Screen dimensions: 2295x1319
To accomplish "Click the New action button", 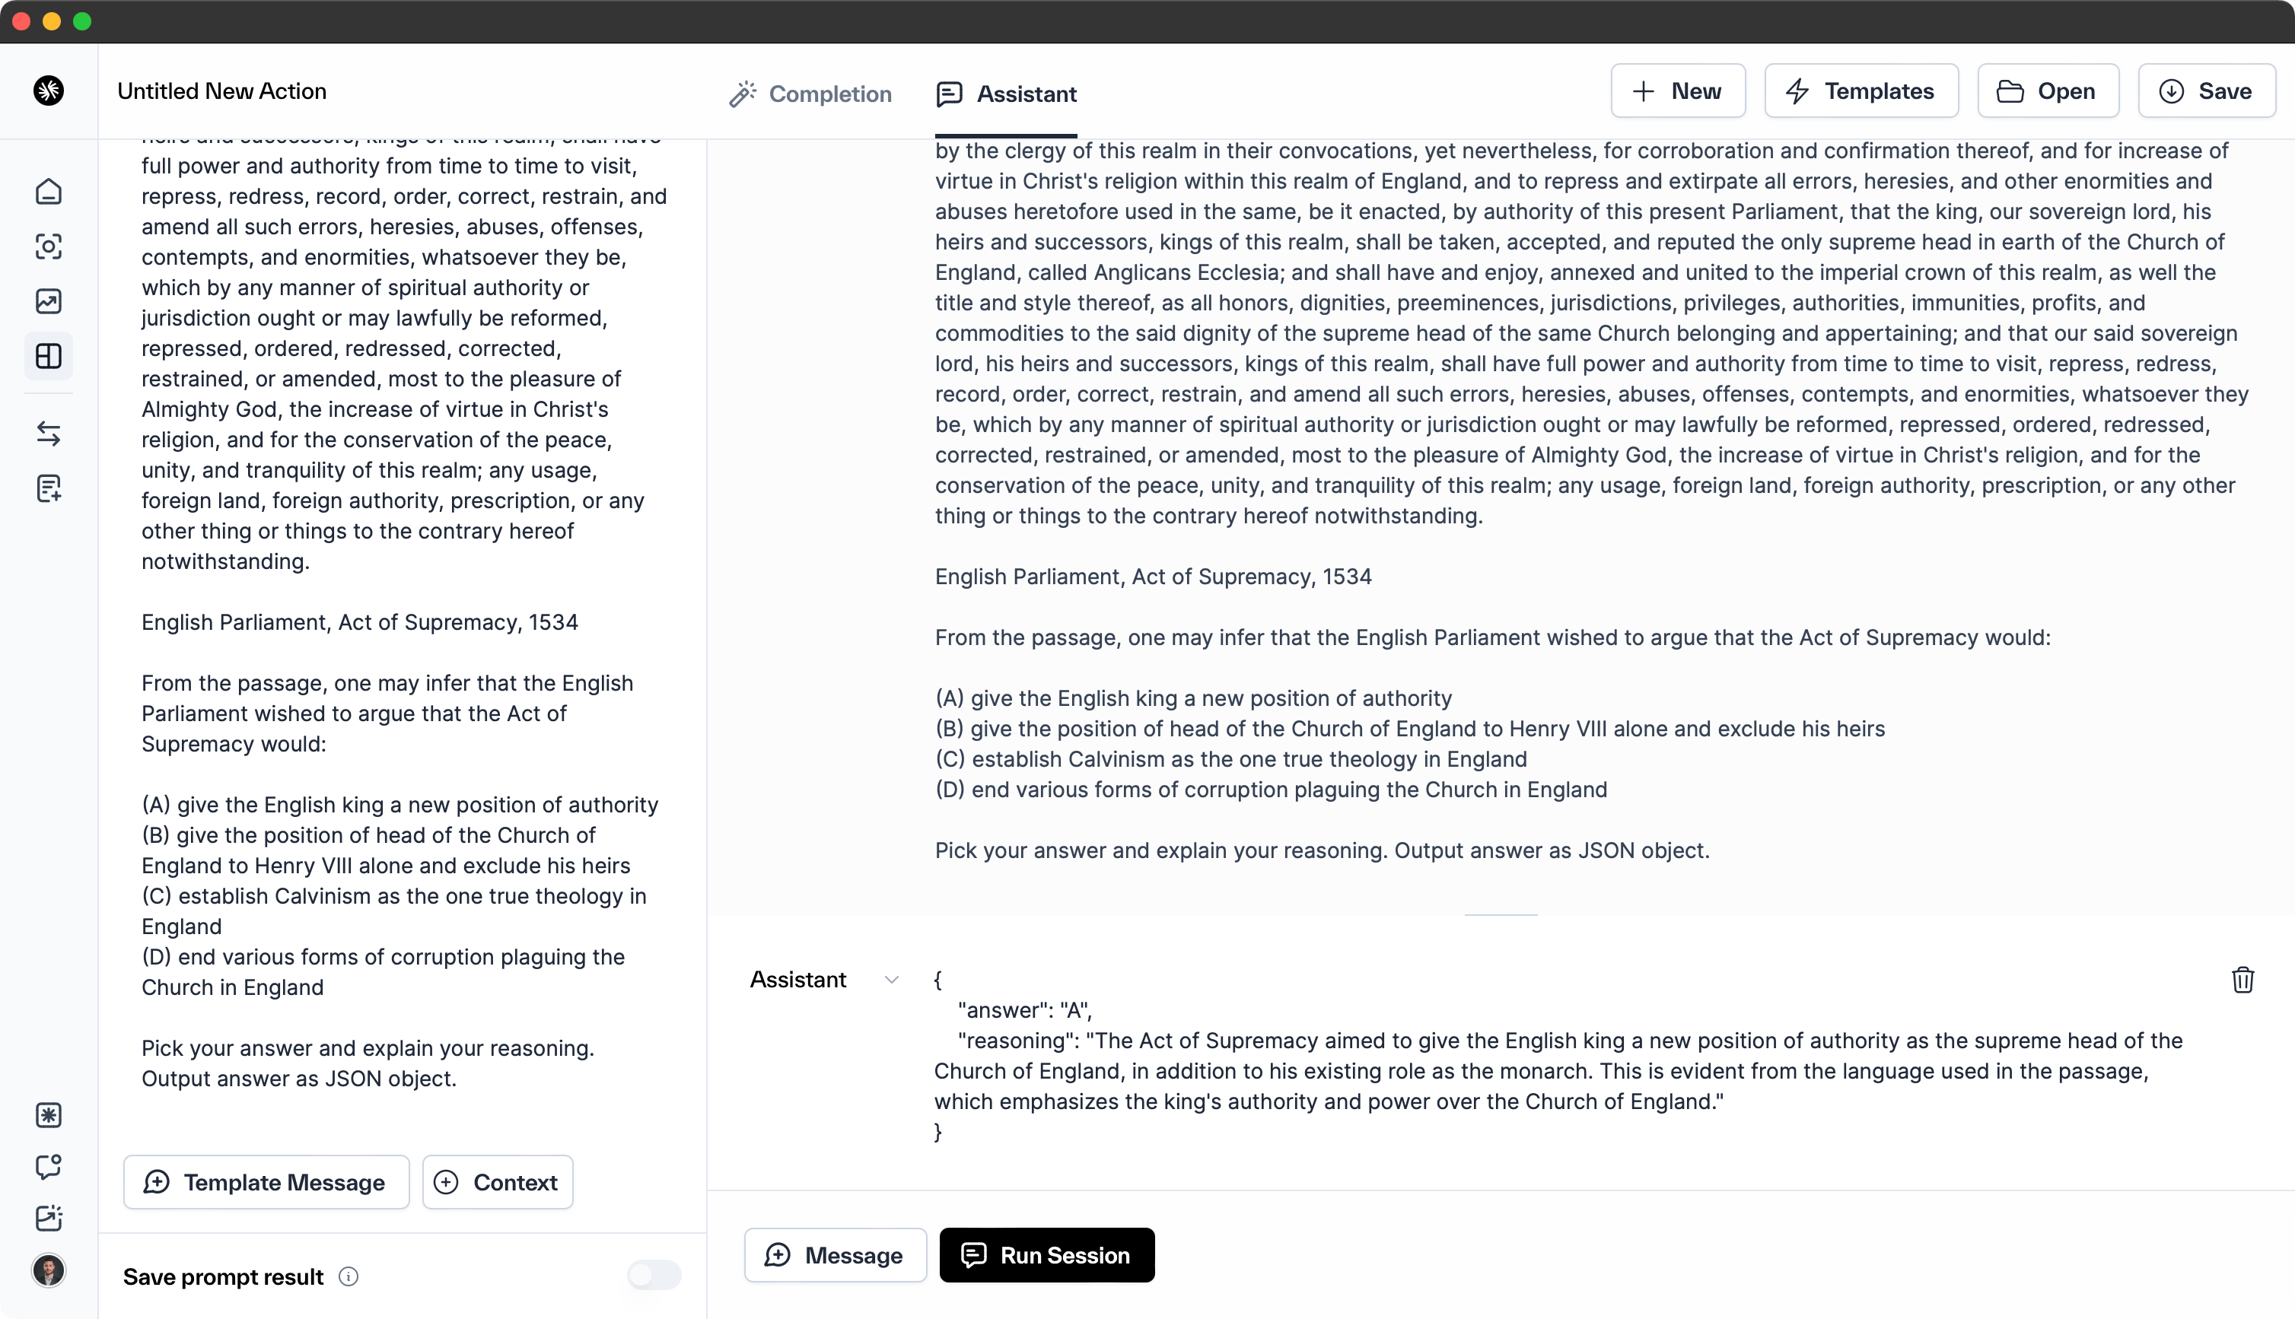I will [x=1676, y=90].
